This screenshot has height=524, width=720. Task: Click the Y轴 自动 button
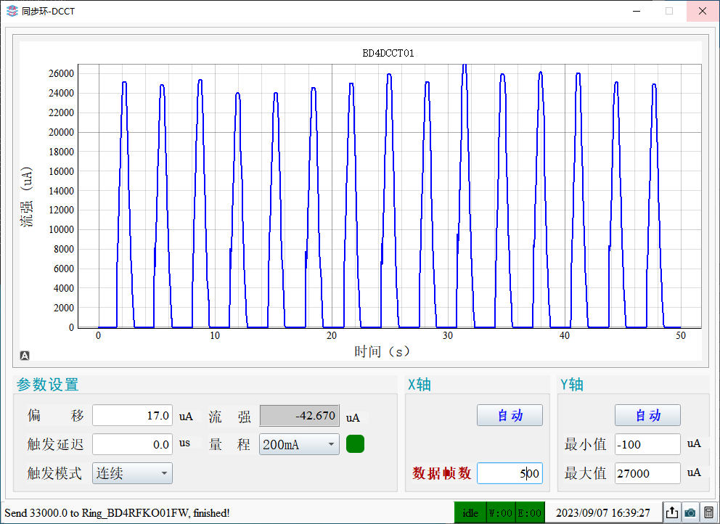pos(647,415)
